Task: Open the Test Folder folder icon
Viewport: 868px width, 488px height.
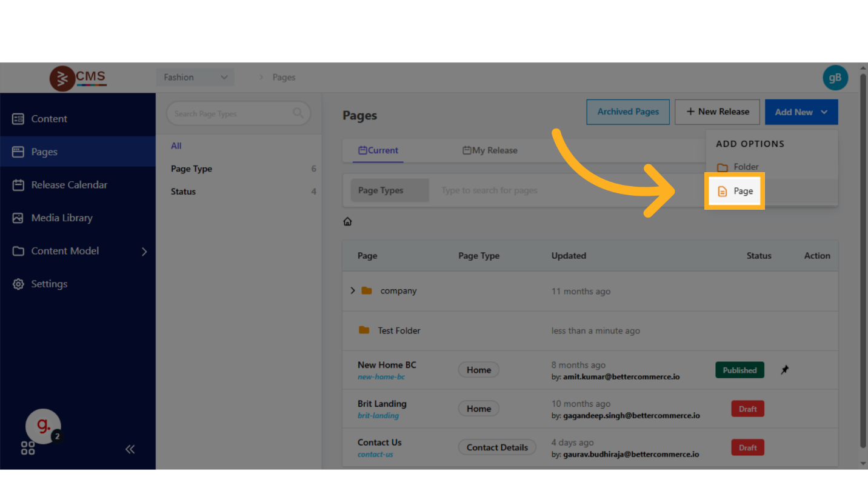Action: pos(364,330)
